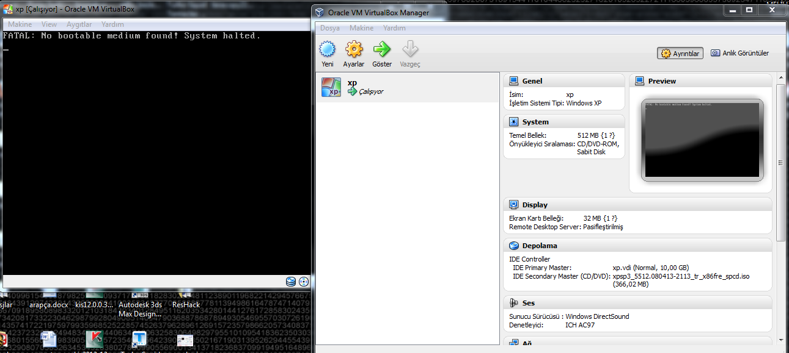Open the Ses section heading link
Image resolution: width=789 pixels, height=353 pixels.
(529, 303)
